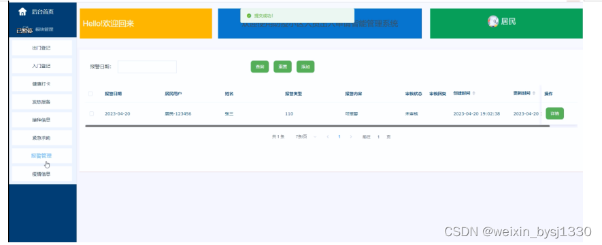Open 接种信息 menu item
Image resolution: width=602 pixels, height=245 pixels.
point(42,120)
